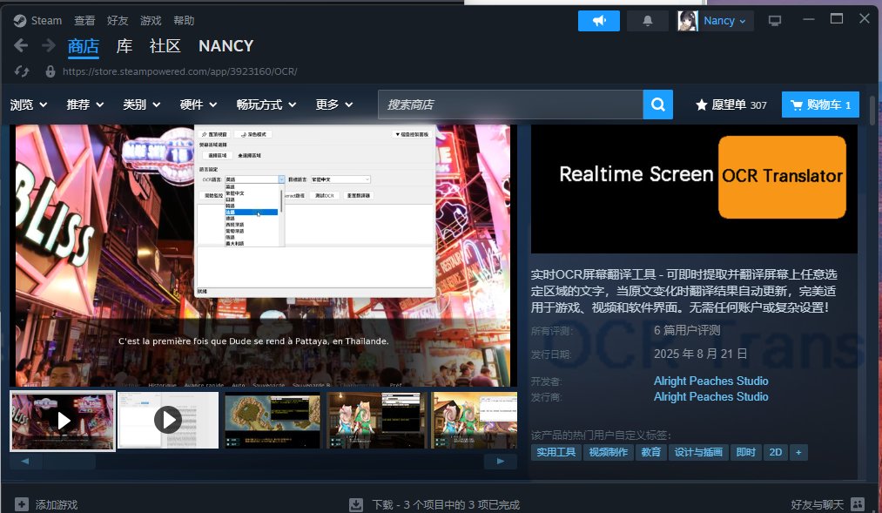Click the blue megaphone announcements button

[598, 21]
